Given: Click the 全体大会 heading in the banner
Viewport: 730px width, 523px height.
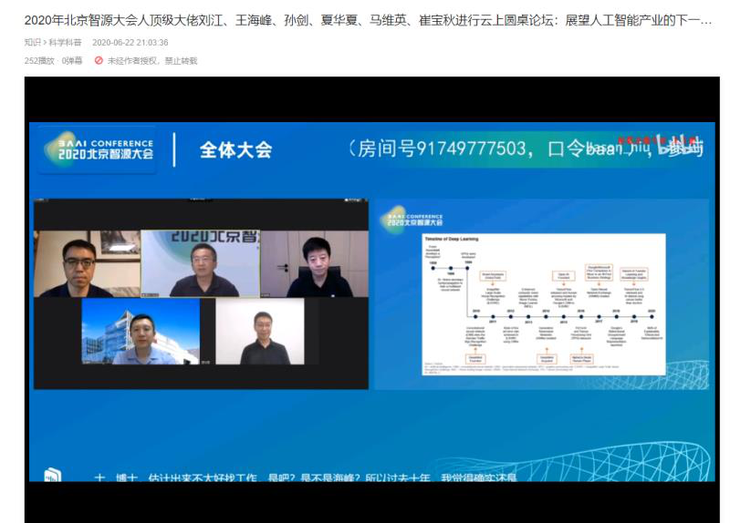Looking at the screenshot, I should pos(235,150).
